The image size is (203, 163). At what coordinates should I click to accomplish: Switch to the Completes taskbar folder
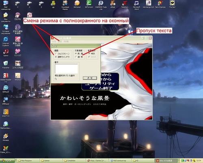(74, 161)
